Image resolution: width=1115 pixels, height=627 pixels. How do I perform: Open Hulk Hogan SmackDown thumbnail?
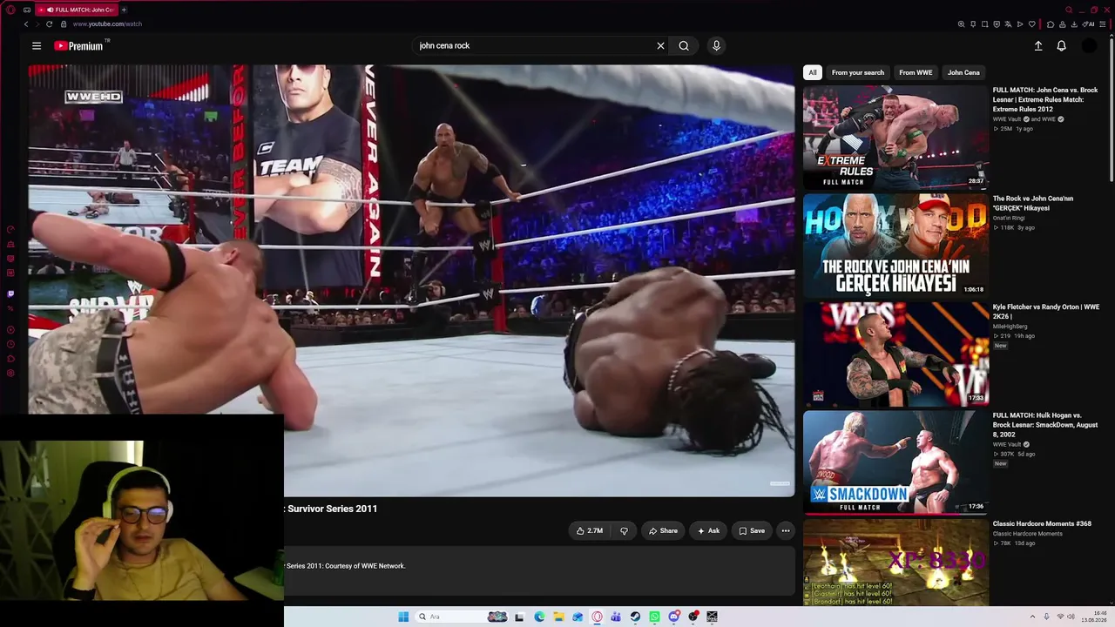(895, 462)
